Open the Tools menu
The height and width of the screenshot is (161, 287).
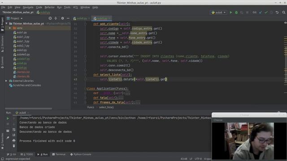pyautogui.click(x=67, y=7)
